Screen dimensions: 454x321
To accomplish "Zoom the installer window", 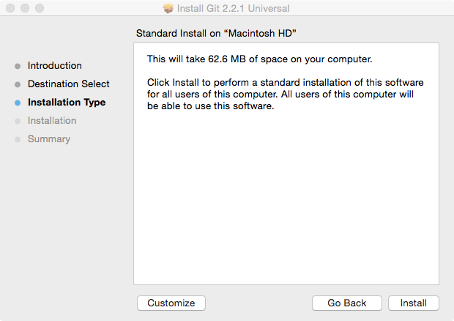I will [x=39, y=9].
